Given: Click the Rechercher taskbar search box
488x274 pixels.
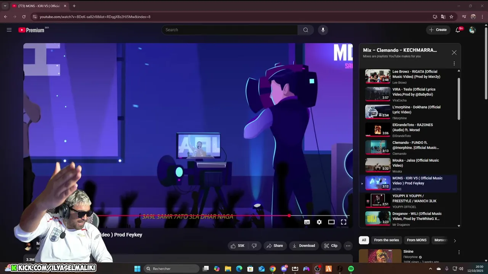Looking at the screenshot, I should 171,269.
